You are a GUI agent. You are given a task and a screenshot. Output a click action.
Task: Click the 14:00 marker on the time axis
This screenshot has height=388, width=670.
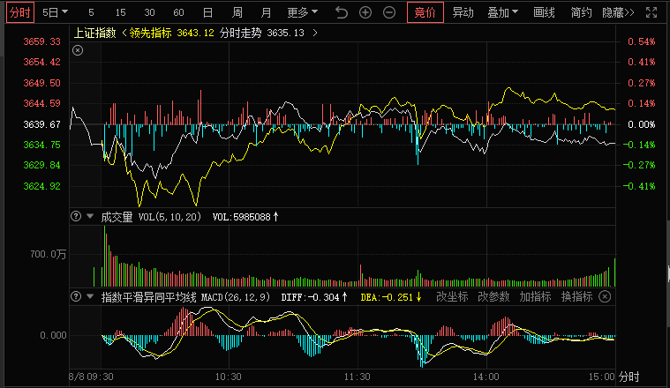pyautogui.click(x=486, y=376)
